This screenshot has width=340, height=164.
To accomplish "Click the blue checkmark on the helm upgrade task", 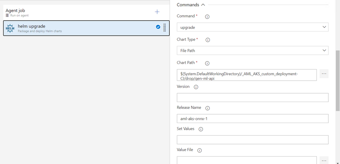I will (158, 27).
